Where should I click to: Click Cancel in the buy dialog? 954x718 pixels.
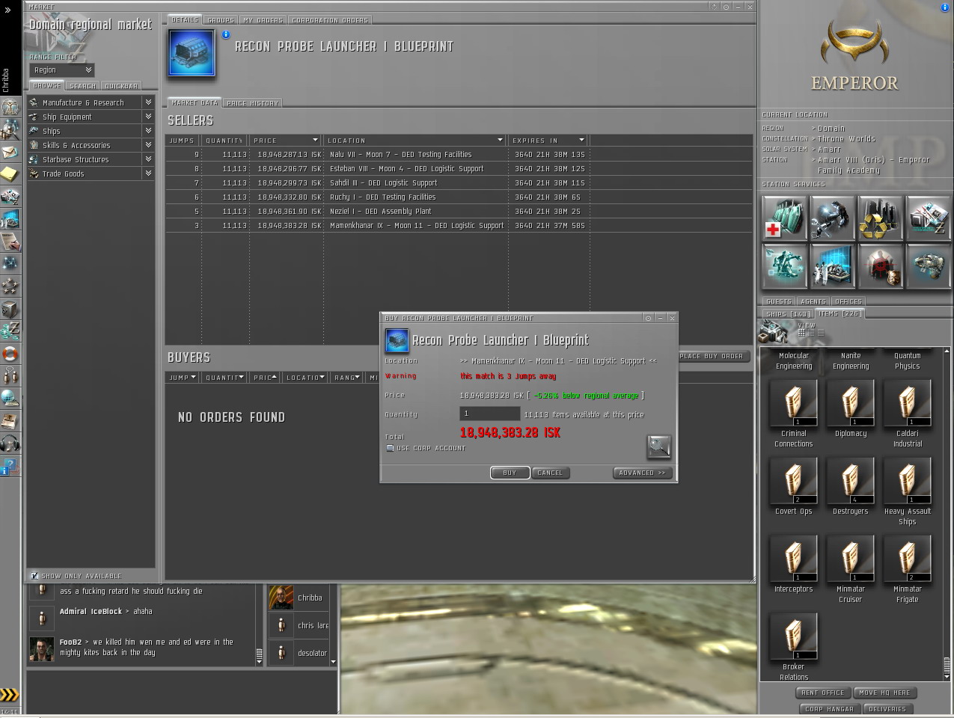point(550,473)
